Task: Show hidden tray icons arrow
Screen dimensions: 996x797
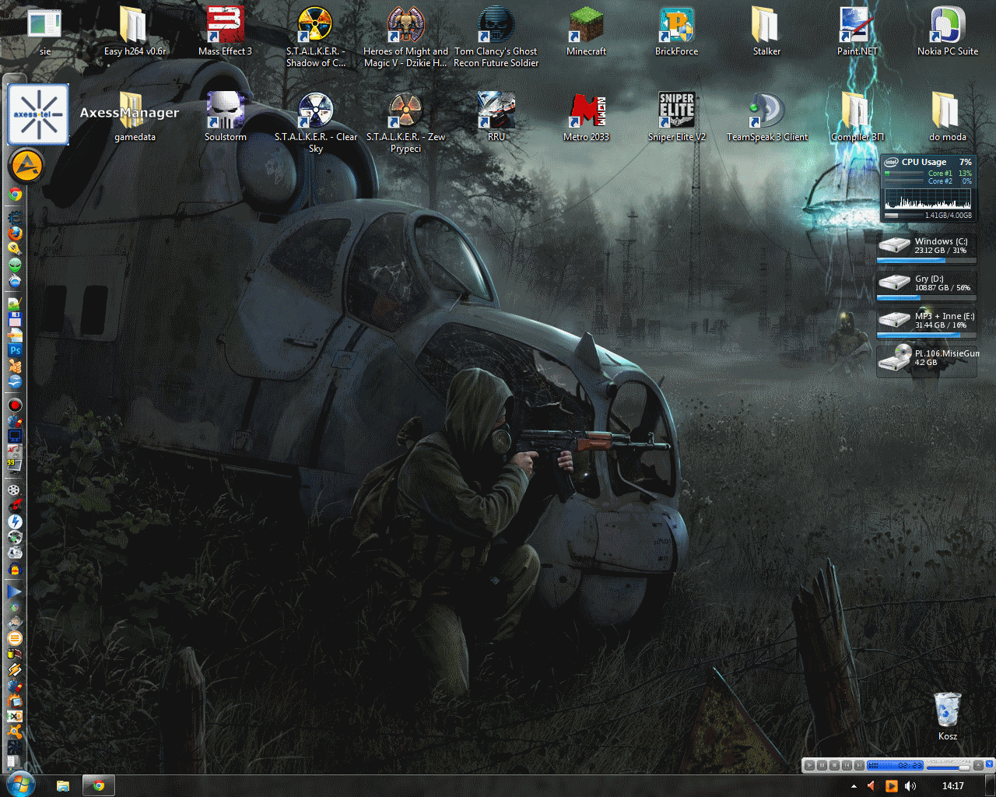Action: 854,786
